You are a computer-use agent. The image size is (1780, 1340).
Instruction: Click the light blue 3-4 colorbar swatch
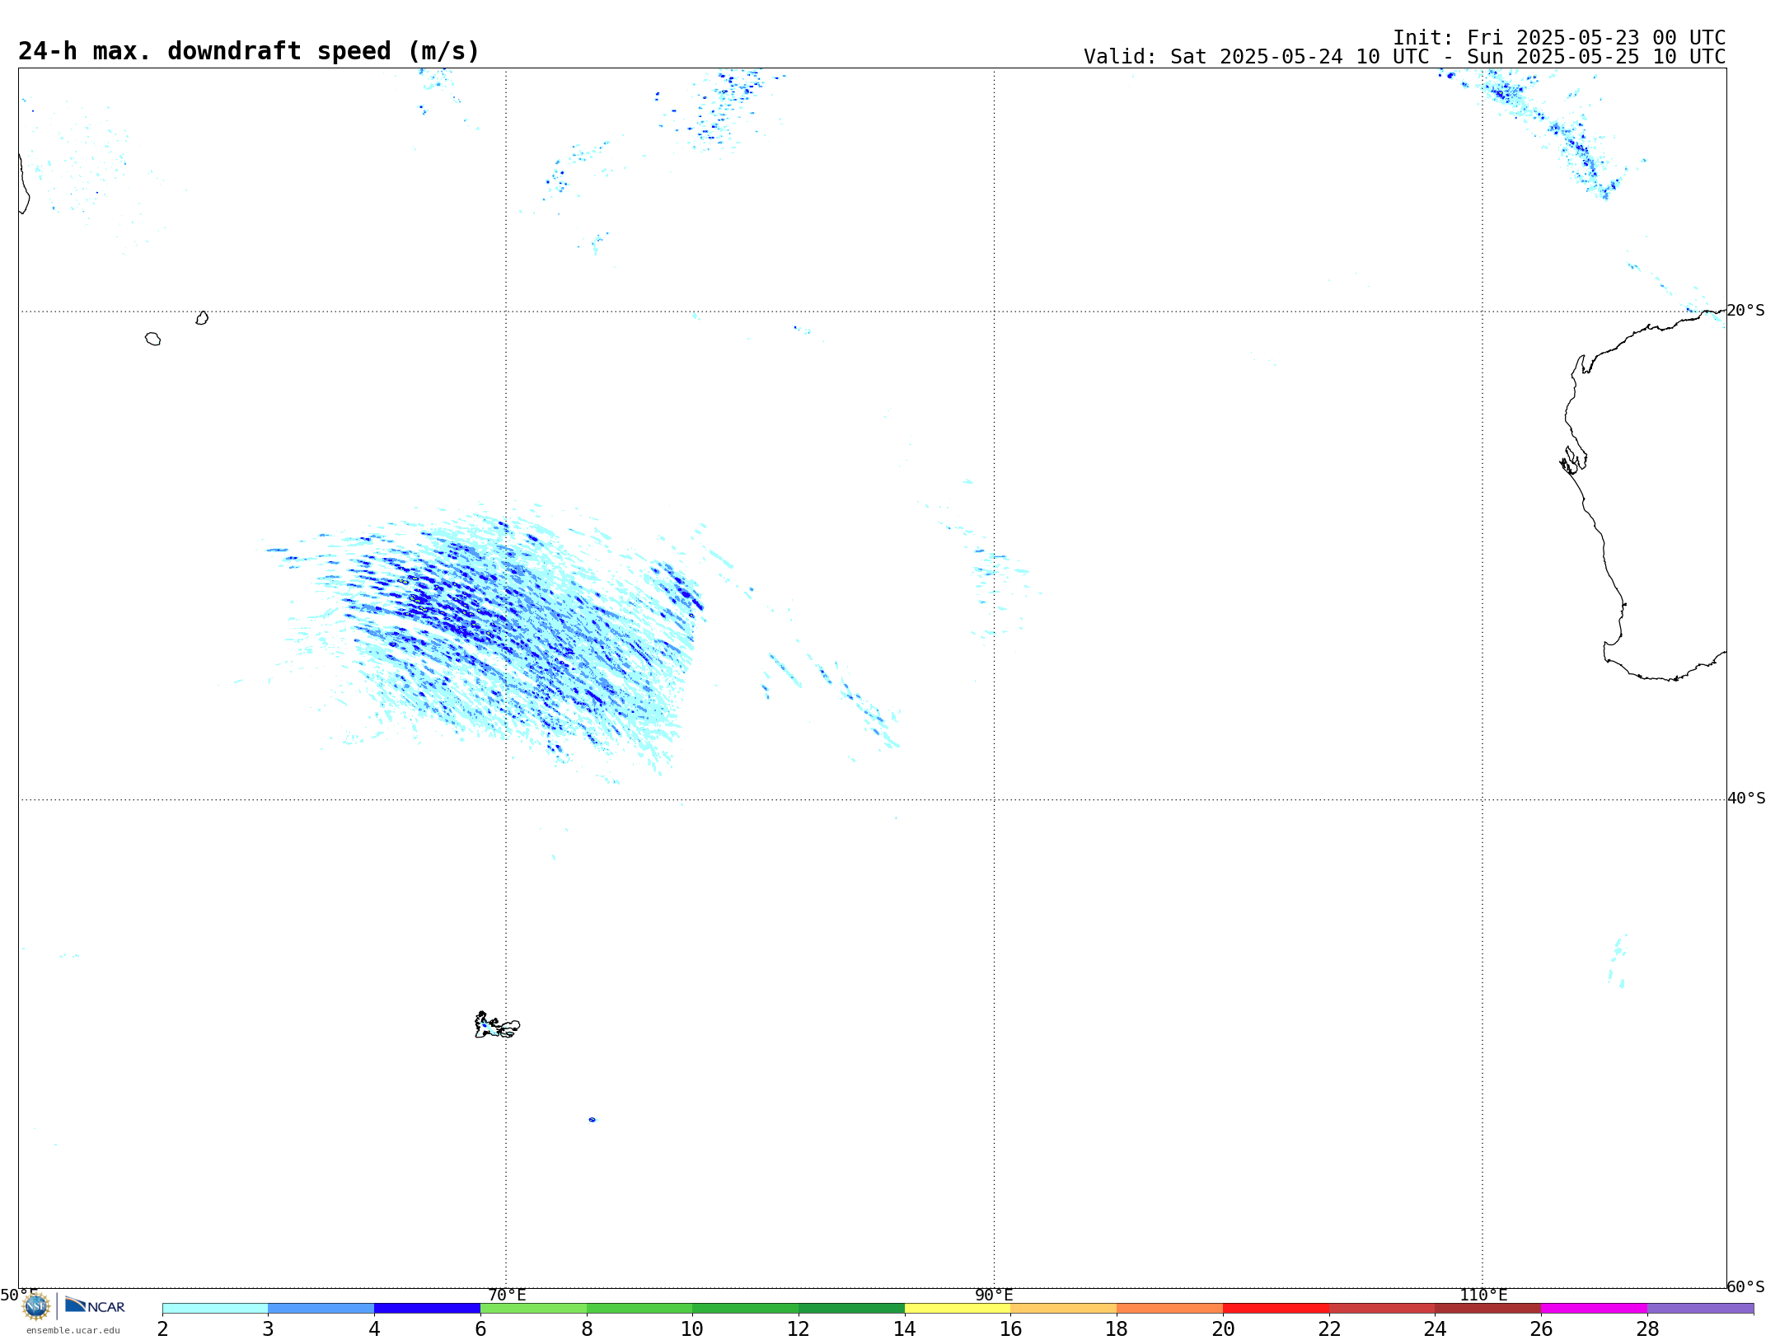[x=321, y=1308]
